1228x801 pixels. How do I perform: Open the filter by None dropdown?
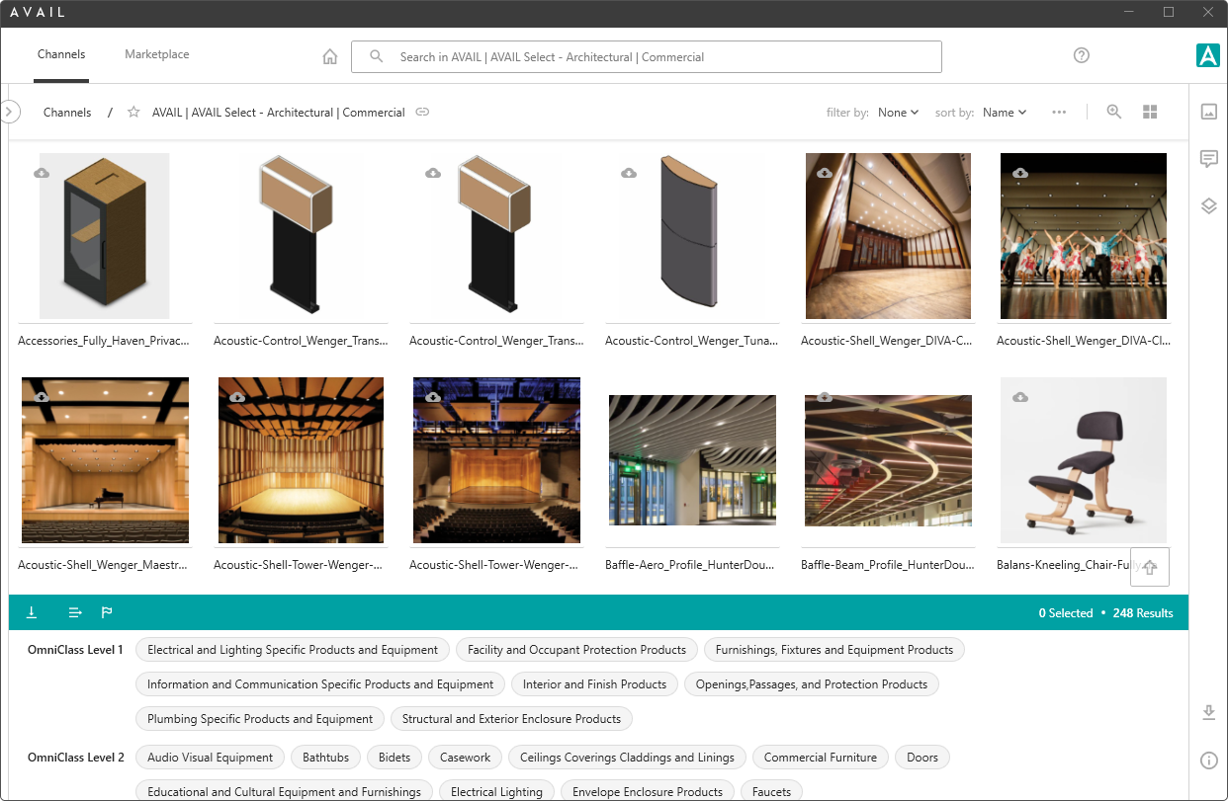pyautogui.click(x=898, y=113)
